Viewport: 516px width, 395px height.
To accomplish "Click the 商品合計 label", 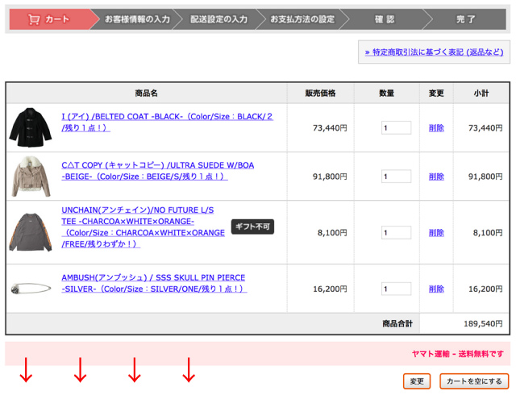I will [397, 323].
